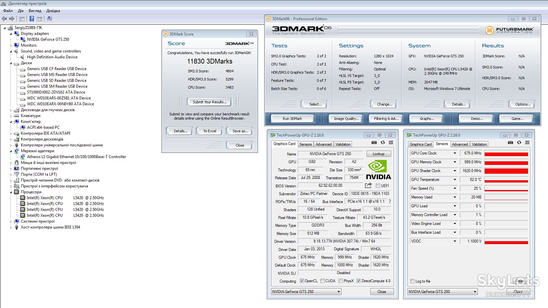
Task: Click screenshot camera icon in left GPU-Z window
Action: [374, 143]
